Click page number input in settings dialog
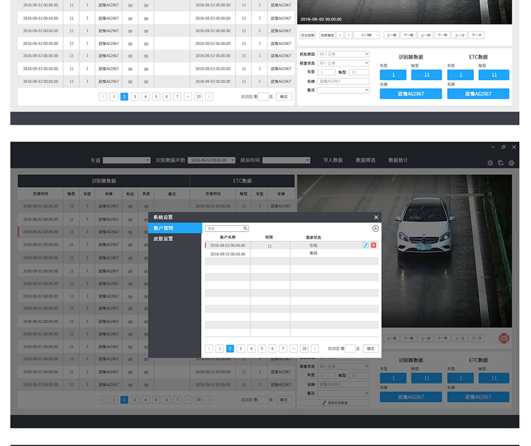The height and width of the screenshot is (446, 531). tap(350, 348)
